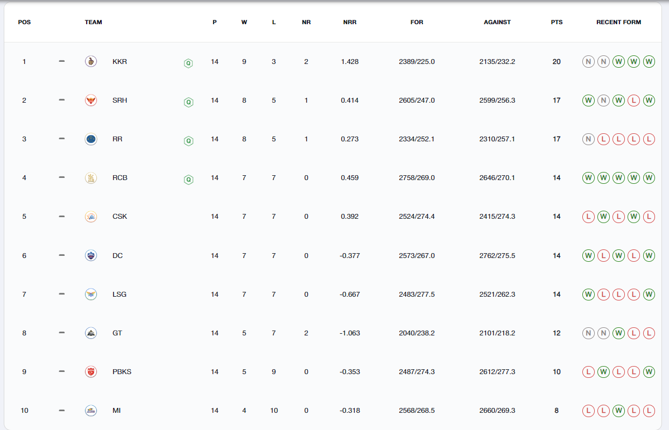669x430 pixels.
Task: Select KKR's points value 20
Action: coord(557,61)
